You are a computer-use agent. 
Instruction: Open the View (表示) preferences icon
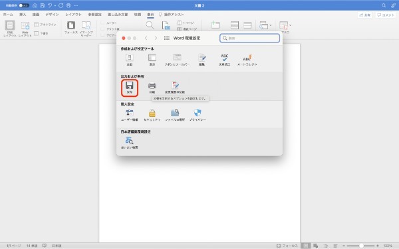point(152,60)
